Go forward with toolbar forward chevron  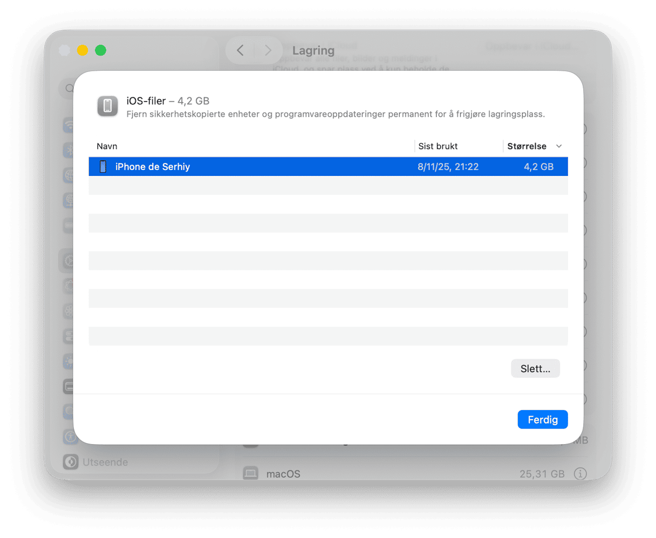point(268,51)
